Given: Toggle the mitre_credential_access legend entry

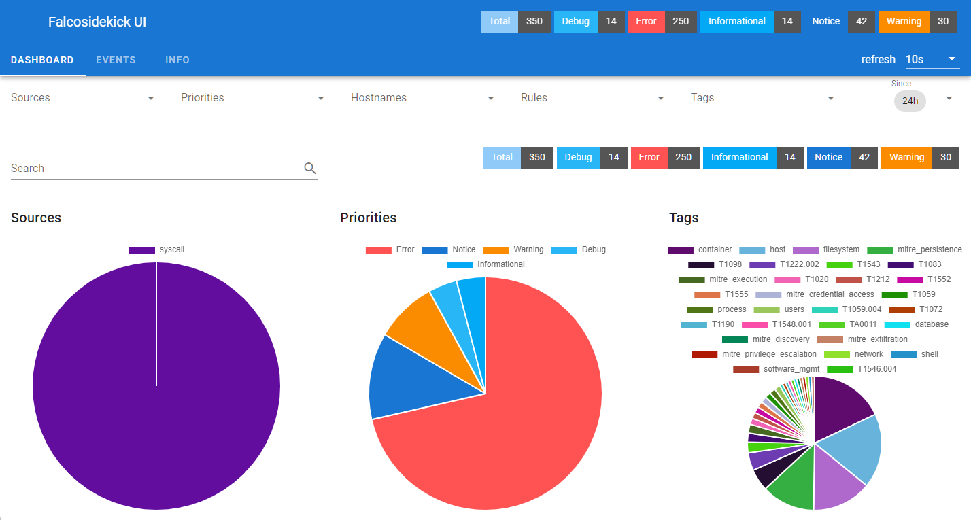Looking at the screenshot, I should click(815, 294).
